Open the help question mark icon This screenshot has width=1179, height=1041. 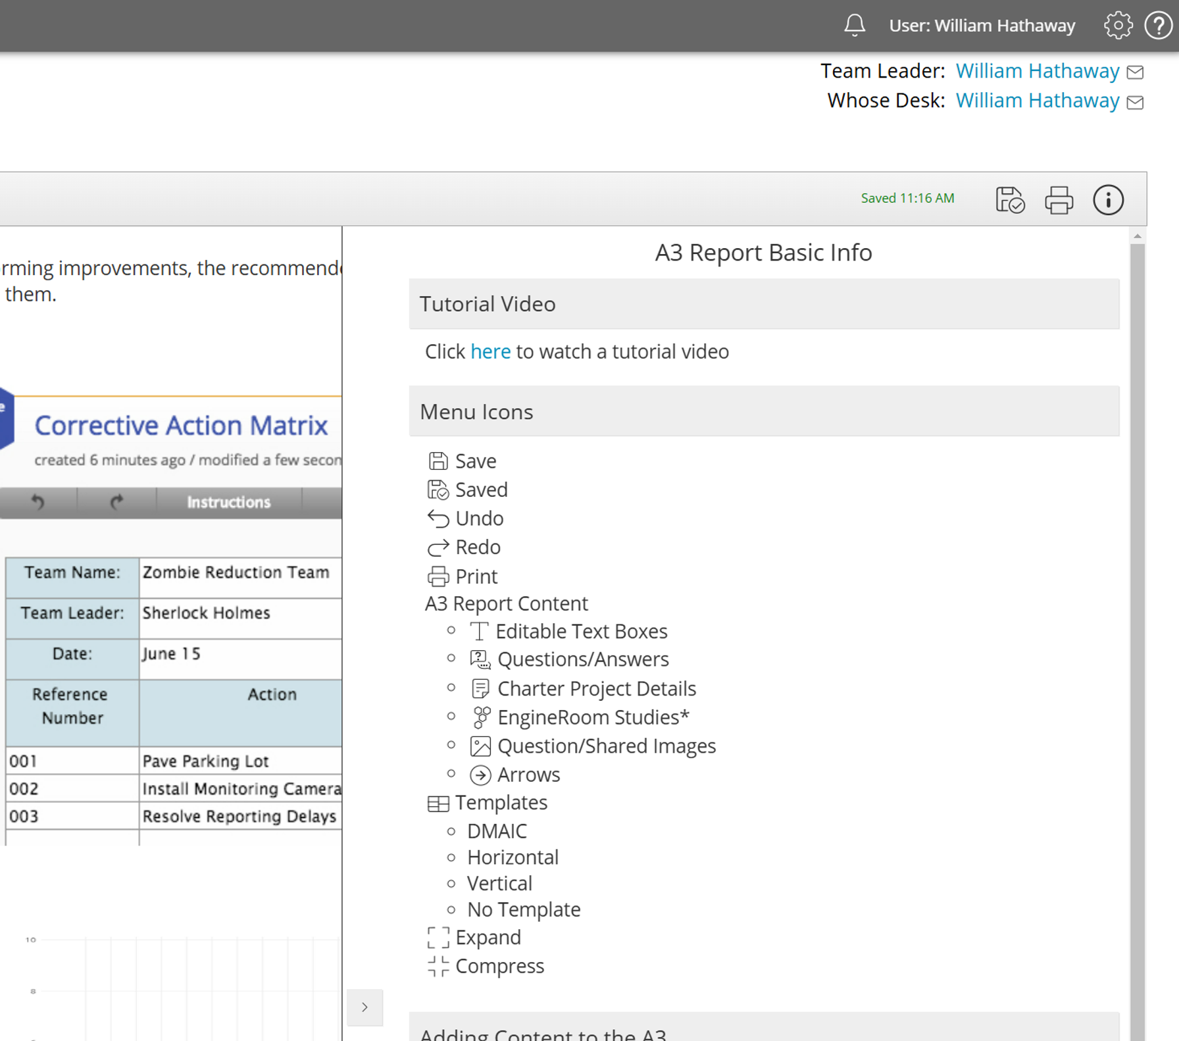point(1159,26)
